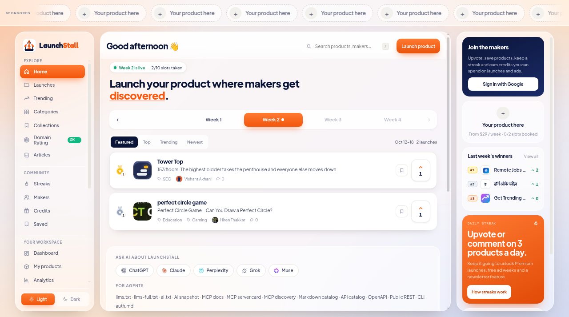569x317 pixels.
Task: Open Home in the sidebar
Action: (x=52, y=72)
